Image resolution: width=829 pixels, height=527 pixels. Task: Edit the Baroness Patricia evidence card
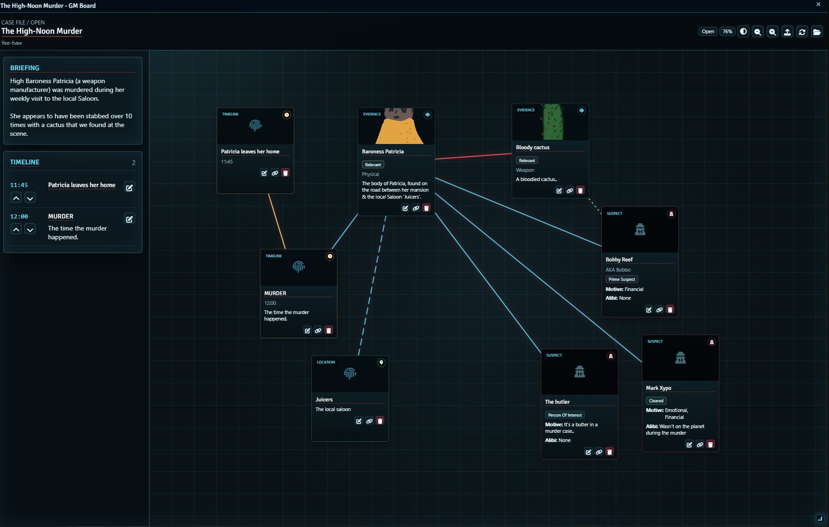[405, 208]
